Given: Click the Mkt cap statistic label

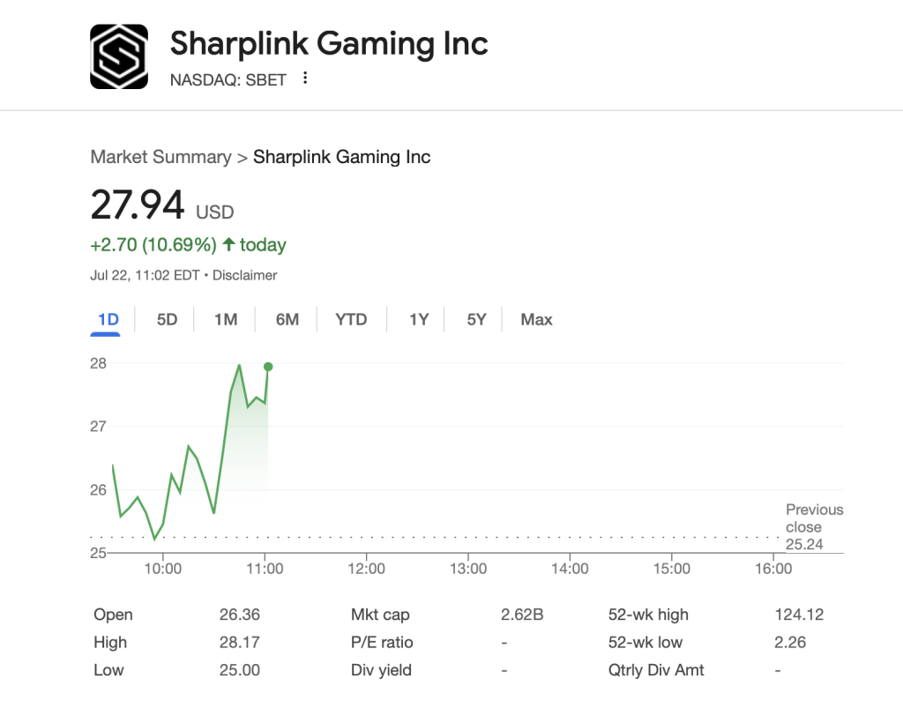Looking at the screenshot, I should pos(380,615).
